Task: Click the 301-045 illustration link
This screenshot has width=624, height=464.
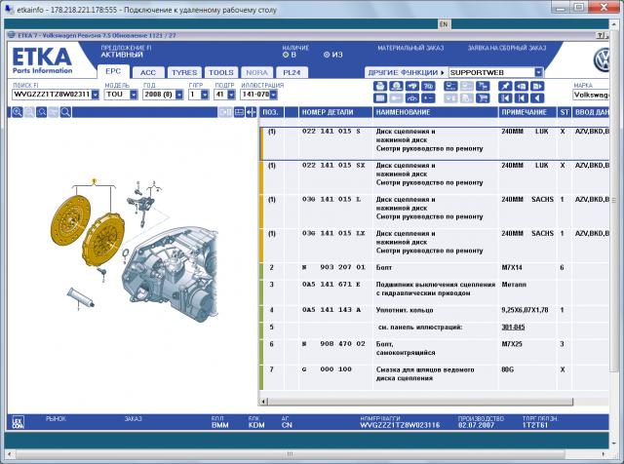Action: pos(513,328)
